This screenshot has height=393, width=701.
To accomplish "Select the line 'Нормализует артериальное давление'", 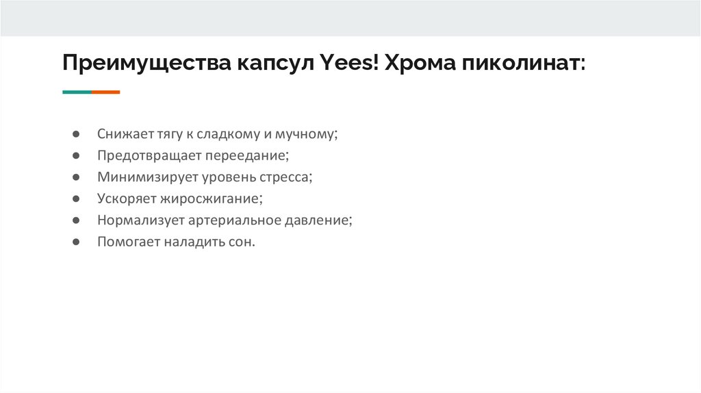I will [x=225, y=220].
